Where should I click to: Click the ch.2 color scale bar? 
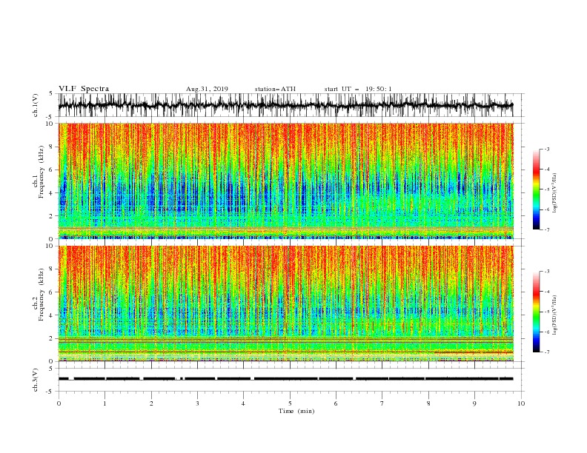tap(536, 312)
